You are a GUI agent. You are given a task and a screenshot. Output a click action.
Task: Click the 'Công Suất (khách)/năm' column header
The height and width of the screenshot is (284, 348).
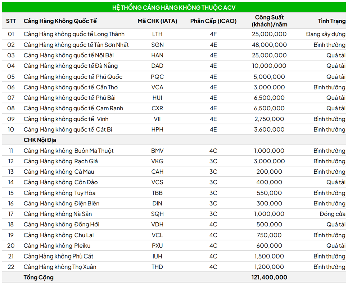tap(270, 21)
